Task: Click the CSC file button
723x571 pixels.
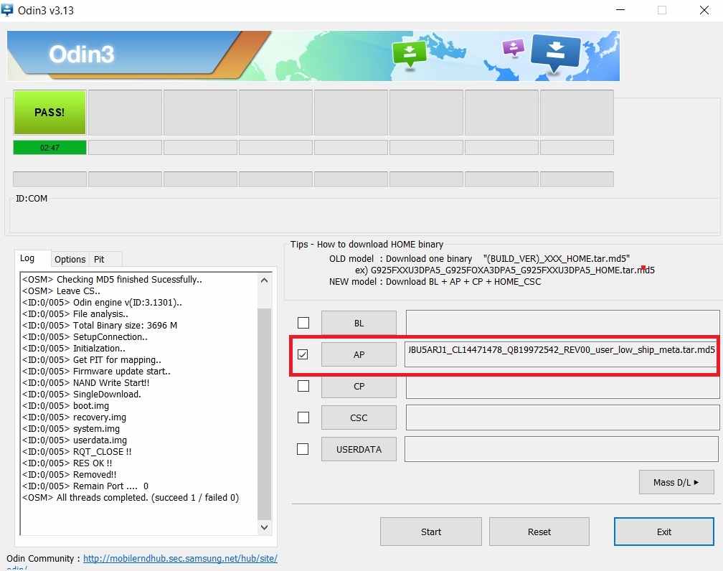Action: (x=359, y=417)
